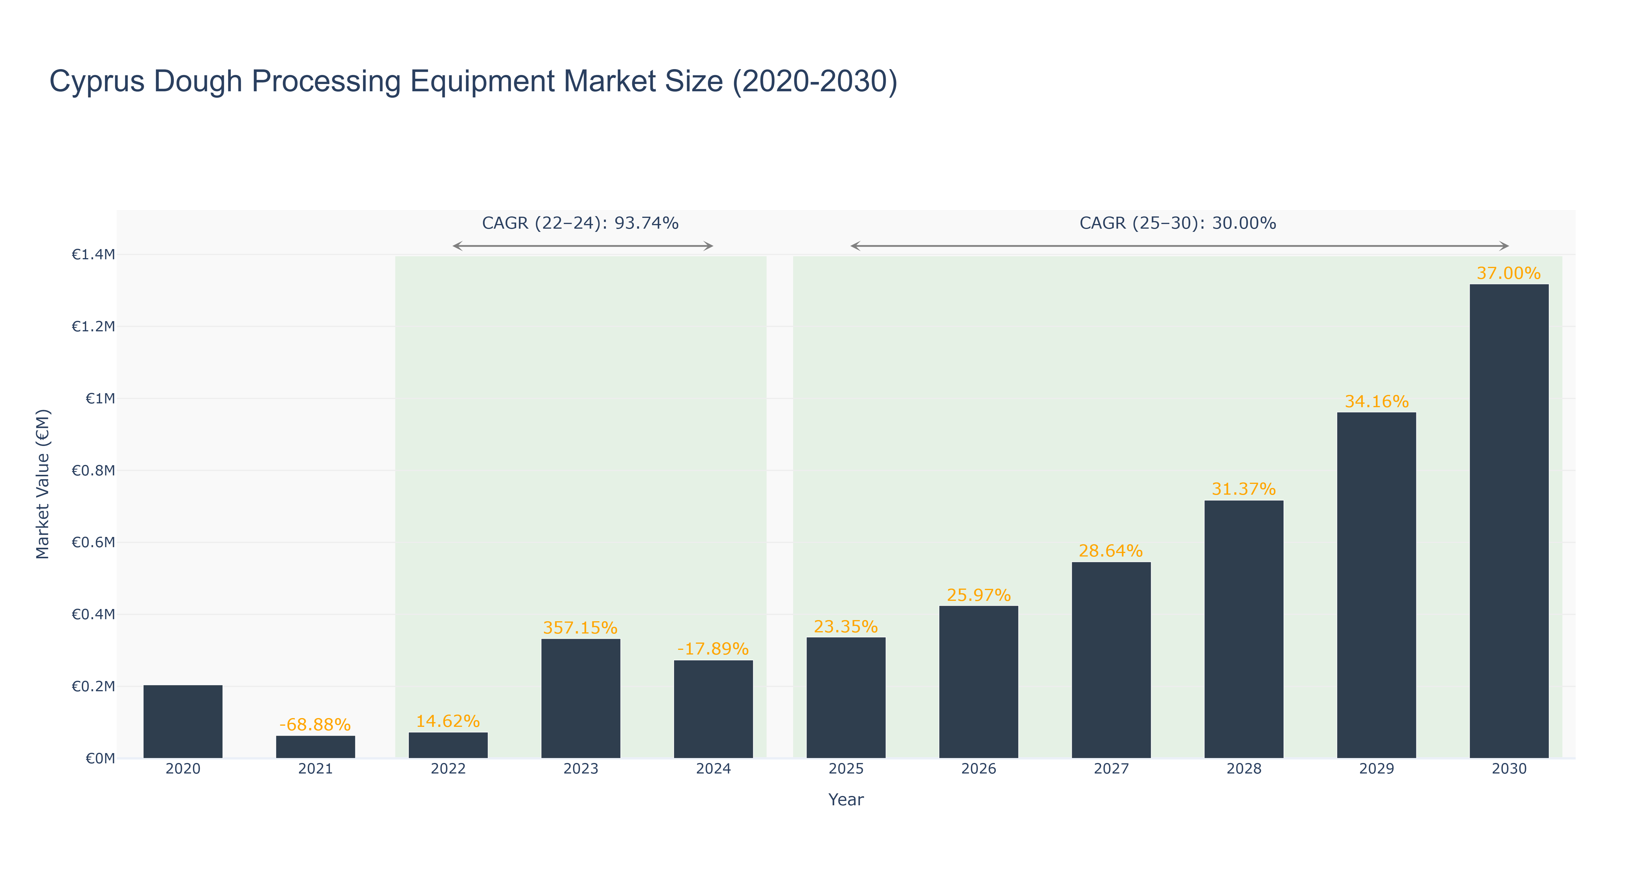Click the 2023 x-axis tick label
1634x875 pixels.
[580, 769]
